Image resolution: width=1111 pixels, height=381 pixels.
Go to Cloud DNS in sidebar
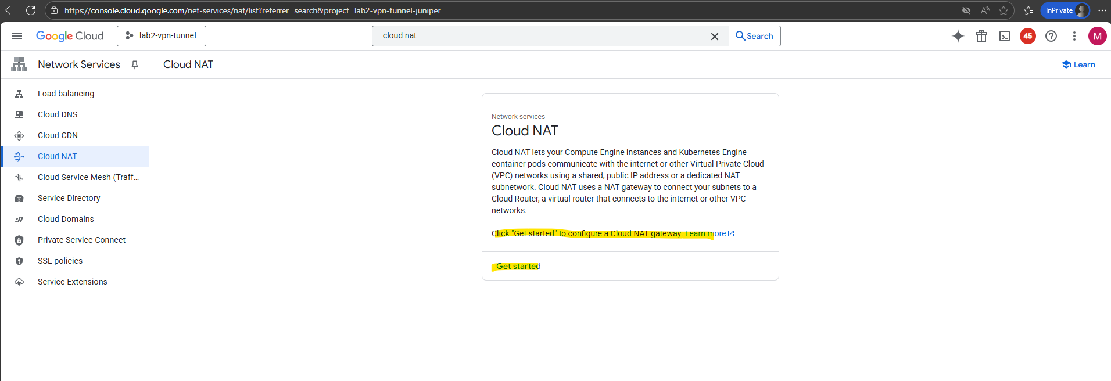[58, 114]
